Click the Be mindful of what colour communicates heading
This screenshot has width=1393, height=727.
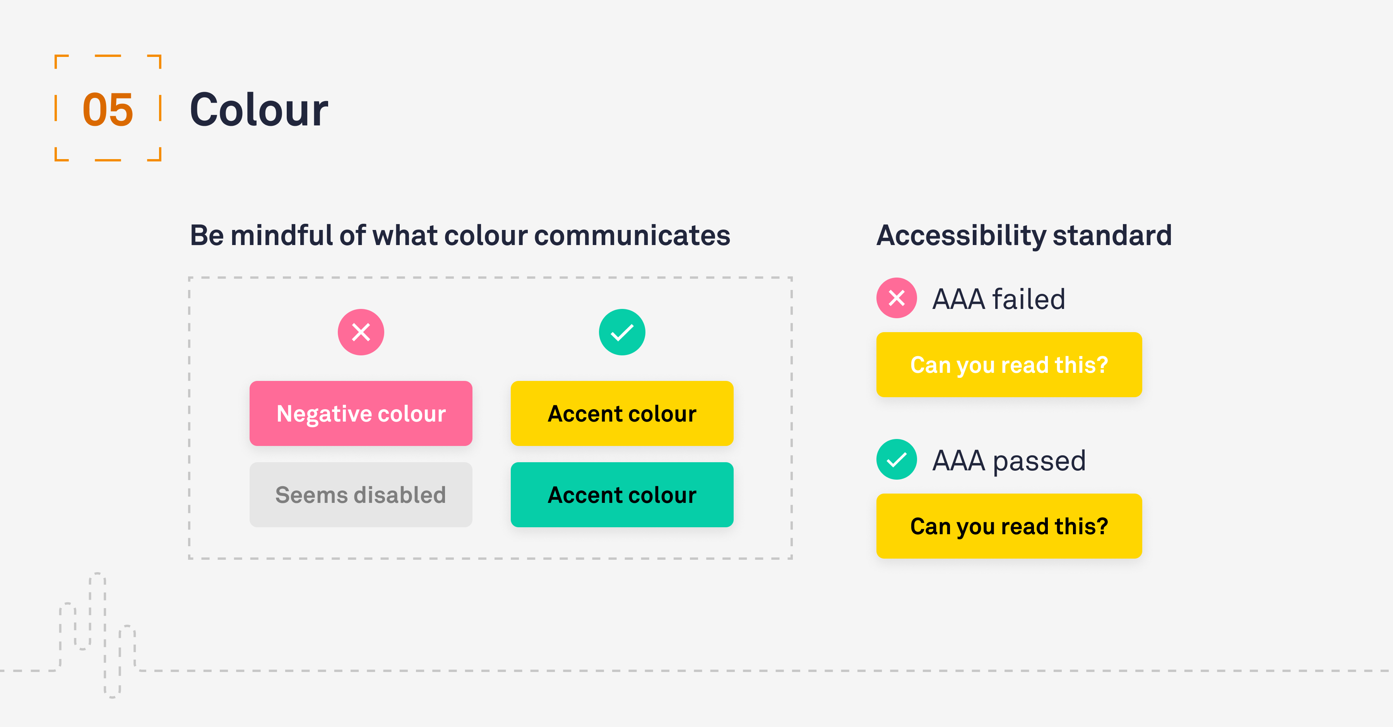tap(460, 235)
